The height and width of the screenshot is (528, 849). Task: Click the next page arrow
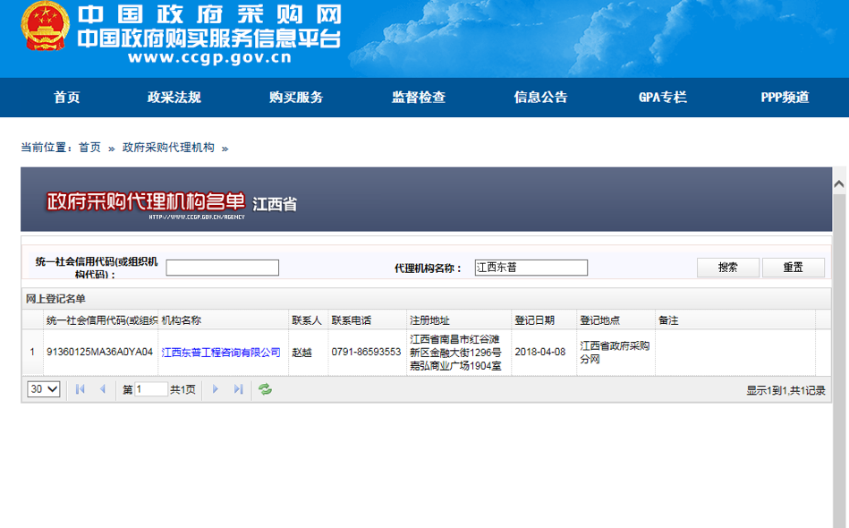(216, 389)
